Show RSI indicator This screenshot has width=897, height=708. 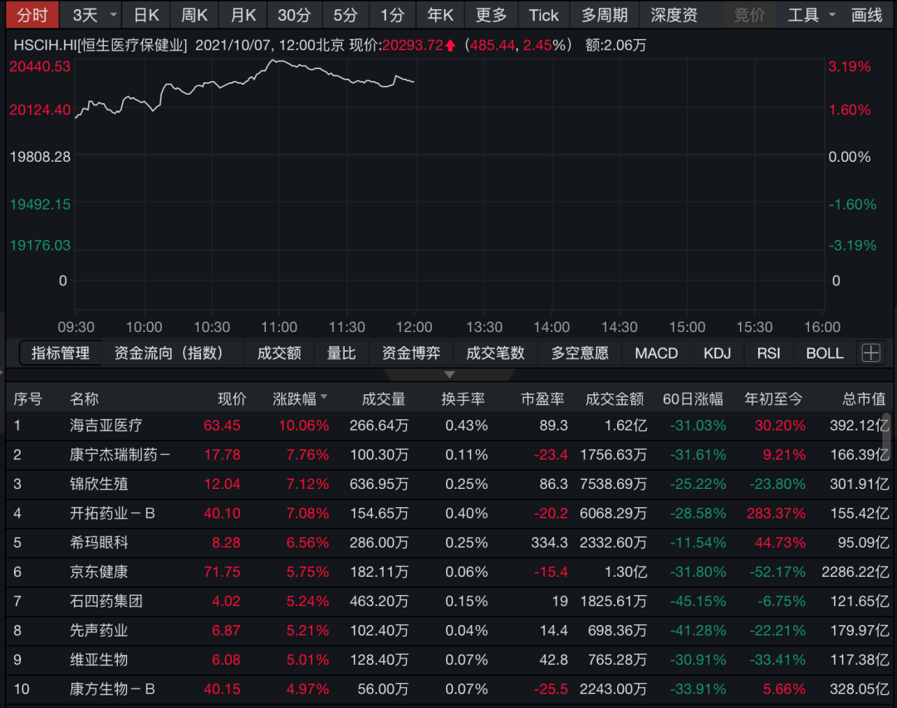[x=768, y=353]
